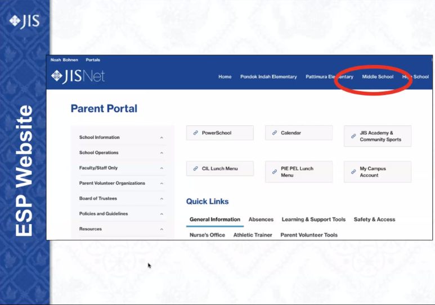The image size is (435, 305).
Task: Switch to Learning & Support Tools tab
Action: coord(313,220)
